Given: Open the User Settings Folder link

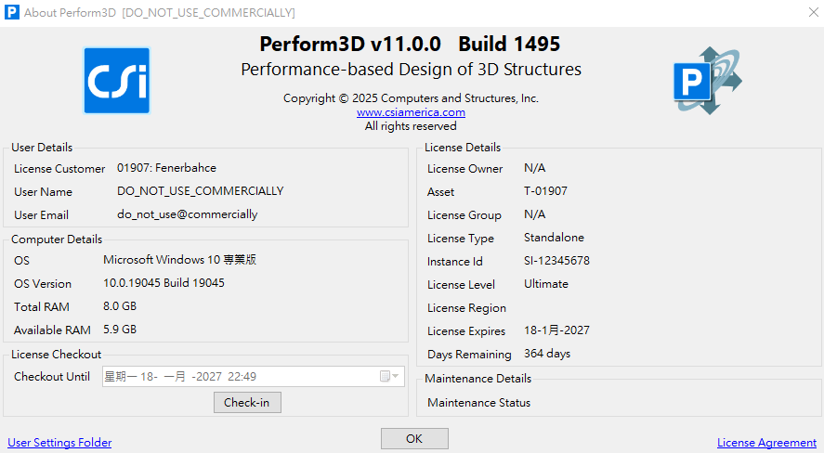Looking at the screenshot, I should click(59, 443).
